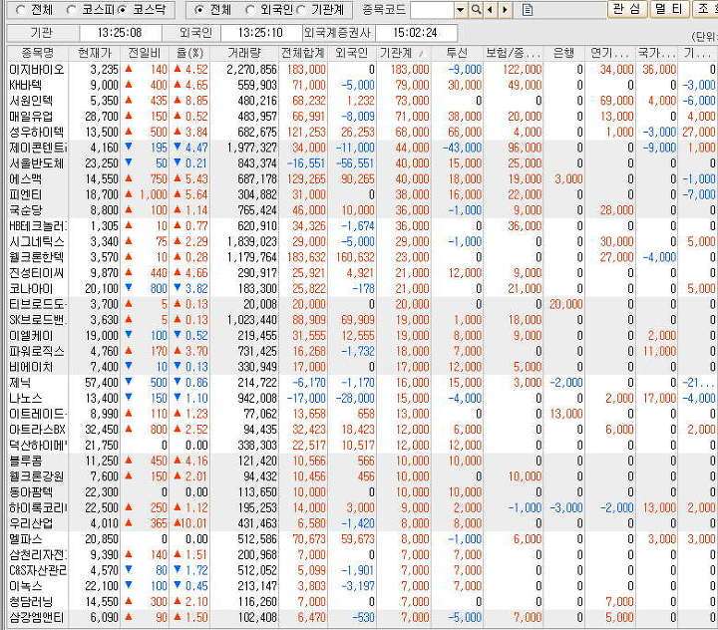718x630 pixels.
Task: Sort by 연기... column header
Action: (609, 53)
